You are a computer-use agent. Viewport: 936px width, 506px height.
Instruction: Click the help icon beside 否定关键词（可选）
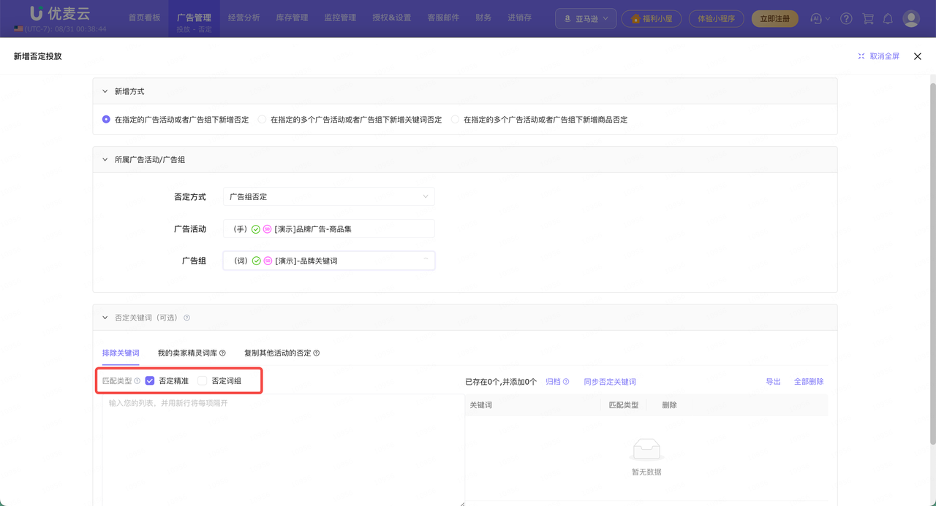coord(186,318)
